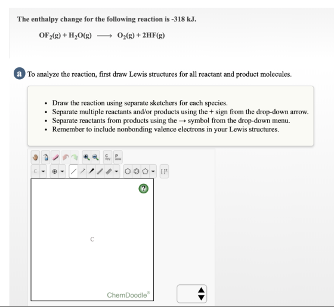The width and height of the screenshot is (334, 307).
Task: Open the reaction symbol selector below the sketcher
Action: click(191, 294)
